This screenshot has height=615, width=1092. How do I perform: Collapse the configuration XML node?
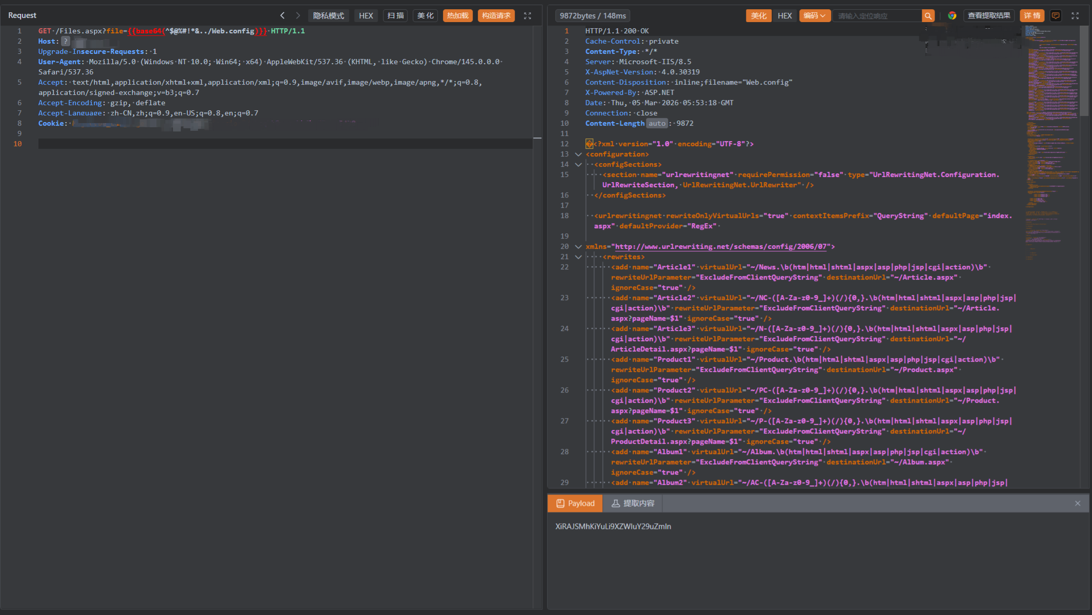578,154
